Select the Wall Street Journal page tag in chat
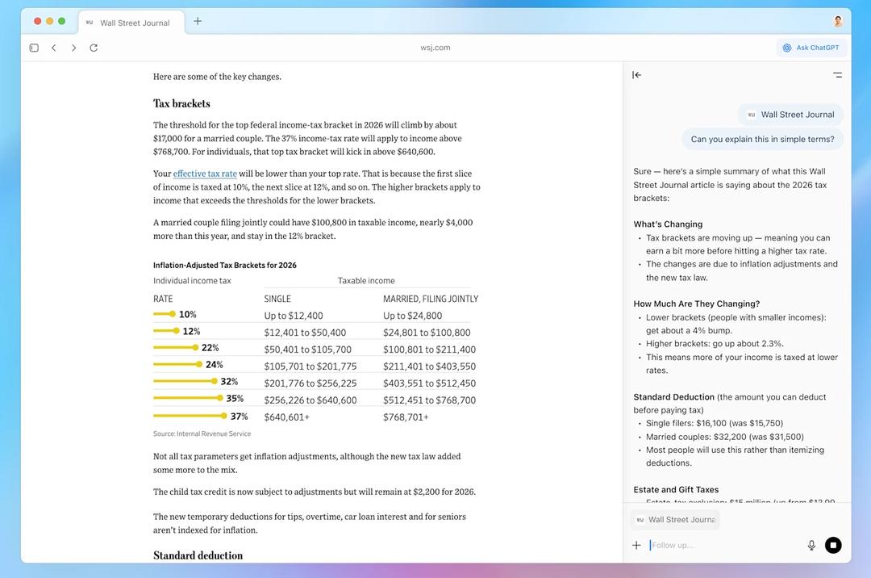 [x=790, y=115]
